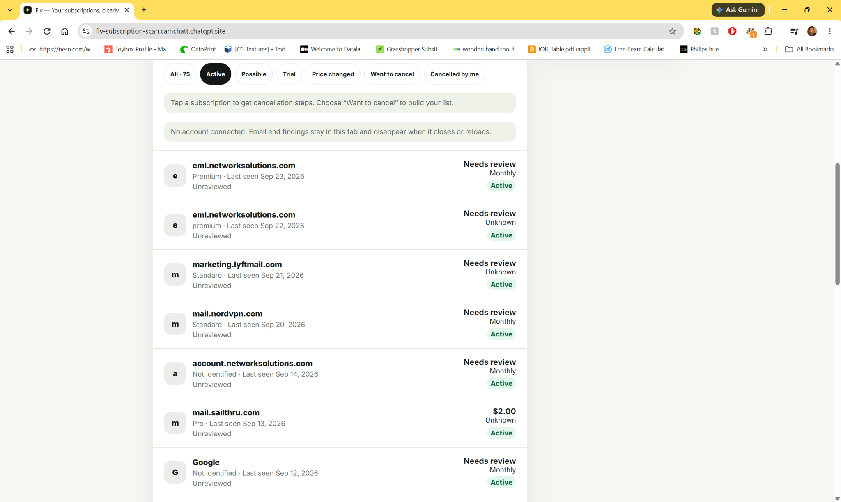This screenshot has width=841, height=502.
Task: Click the 'G' avatar for Google subscription
Action: coord(175,472)
